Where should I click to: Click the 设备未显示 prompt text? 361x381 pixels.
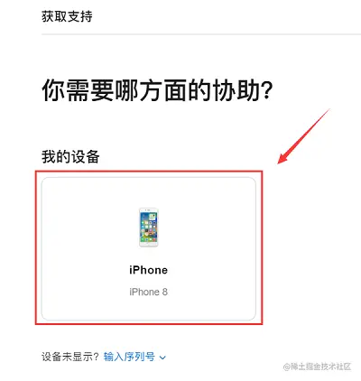[70, 357]
